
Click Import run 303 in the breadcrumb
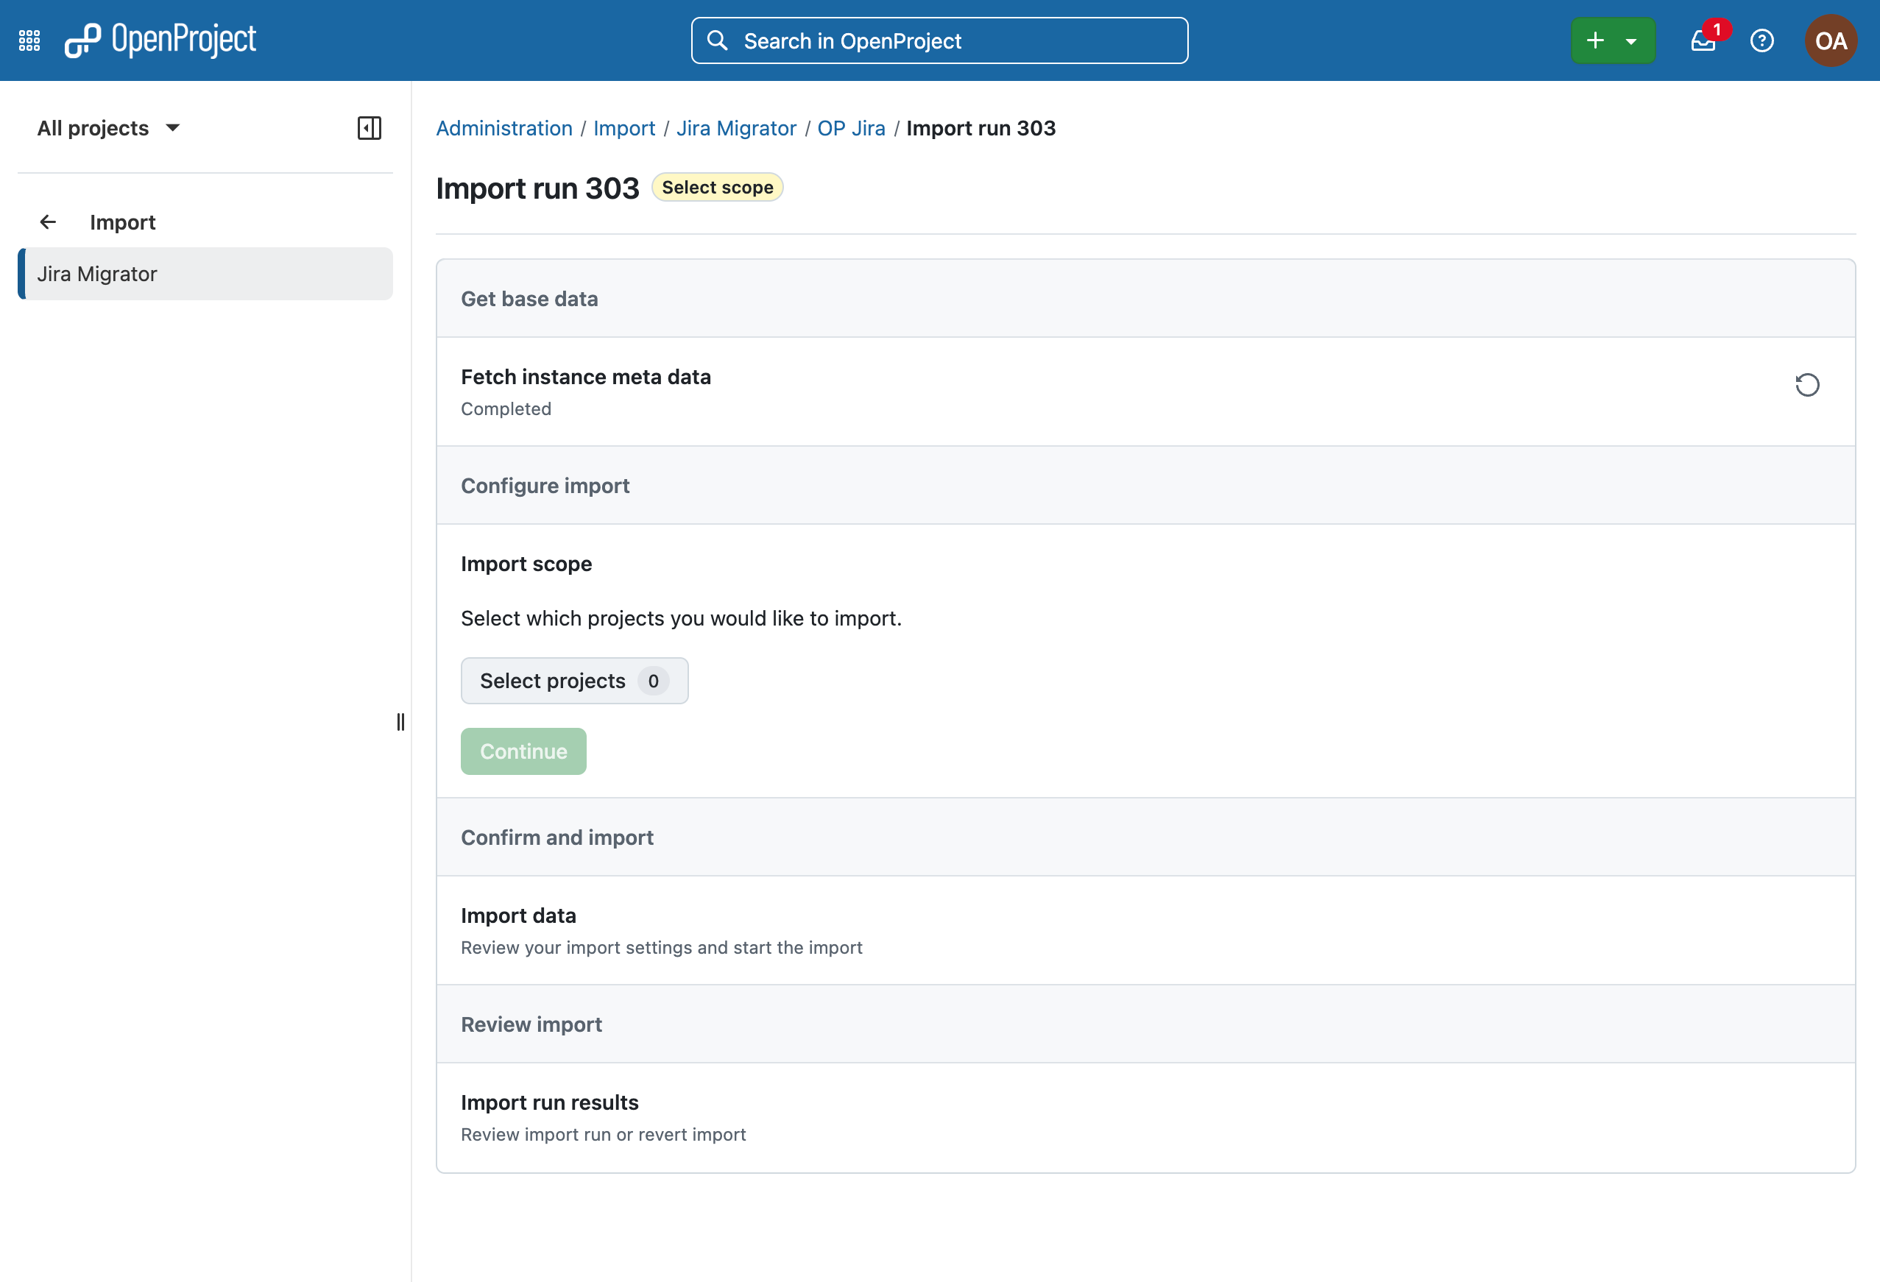[x=980, y=128]
